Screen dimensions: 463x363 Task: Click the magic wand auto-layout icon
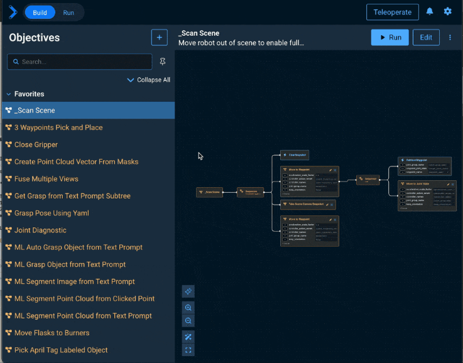click(x=188, y=337)
